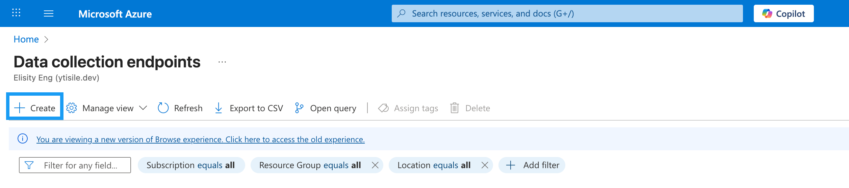Image resolution: width=849 pixels, height=188 pixels.
Task: Click Delete in the toolbar
Action: [470, 108]
